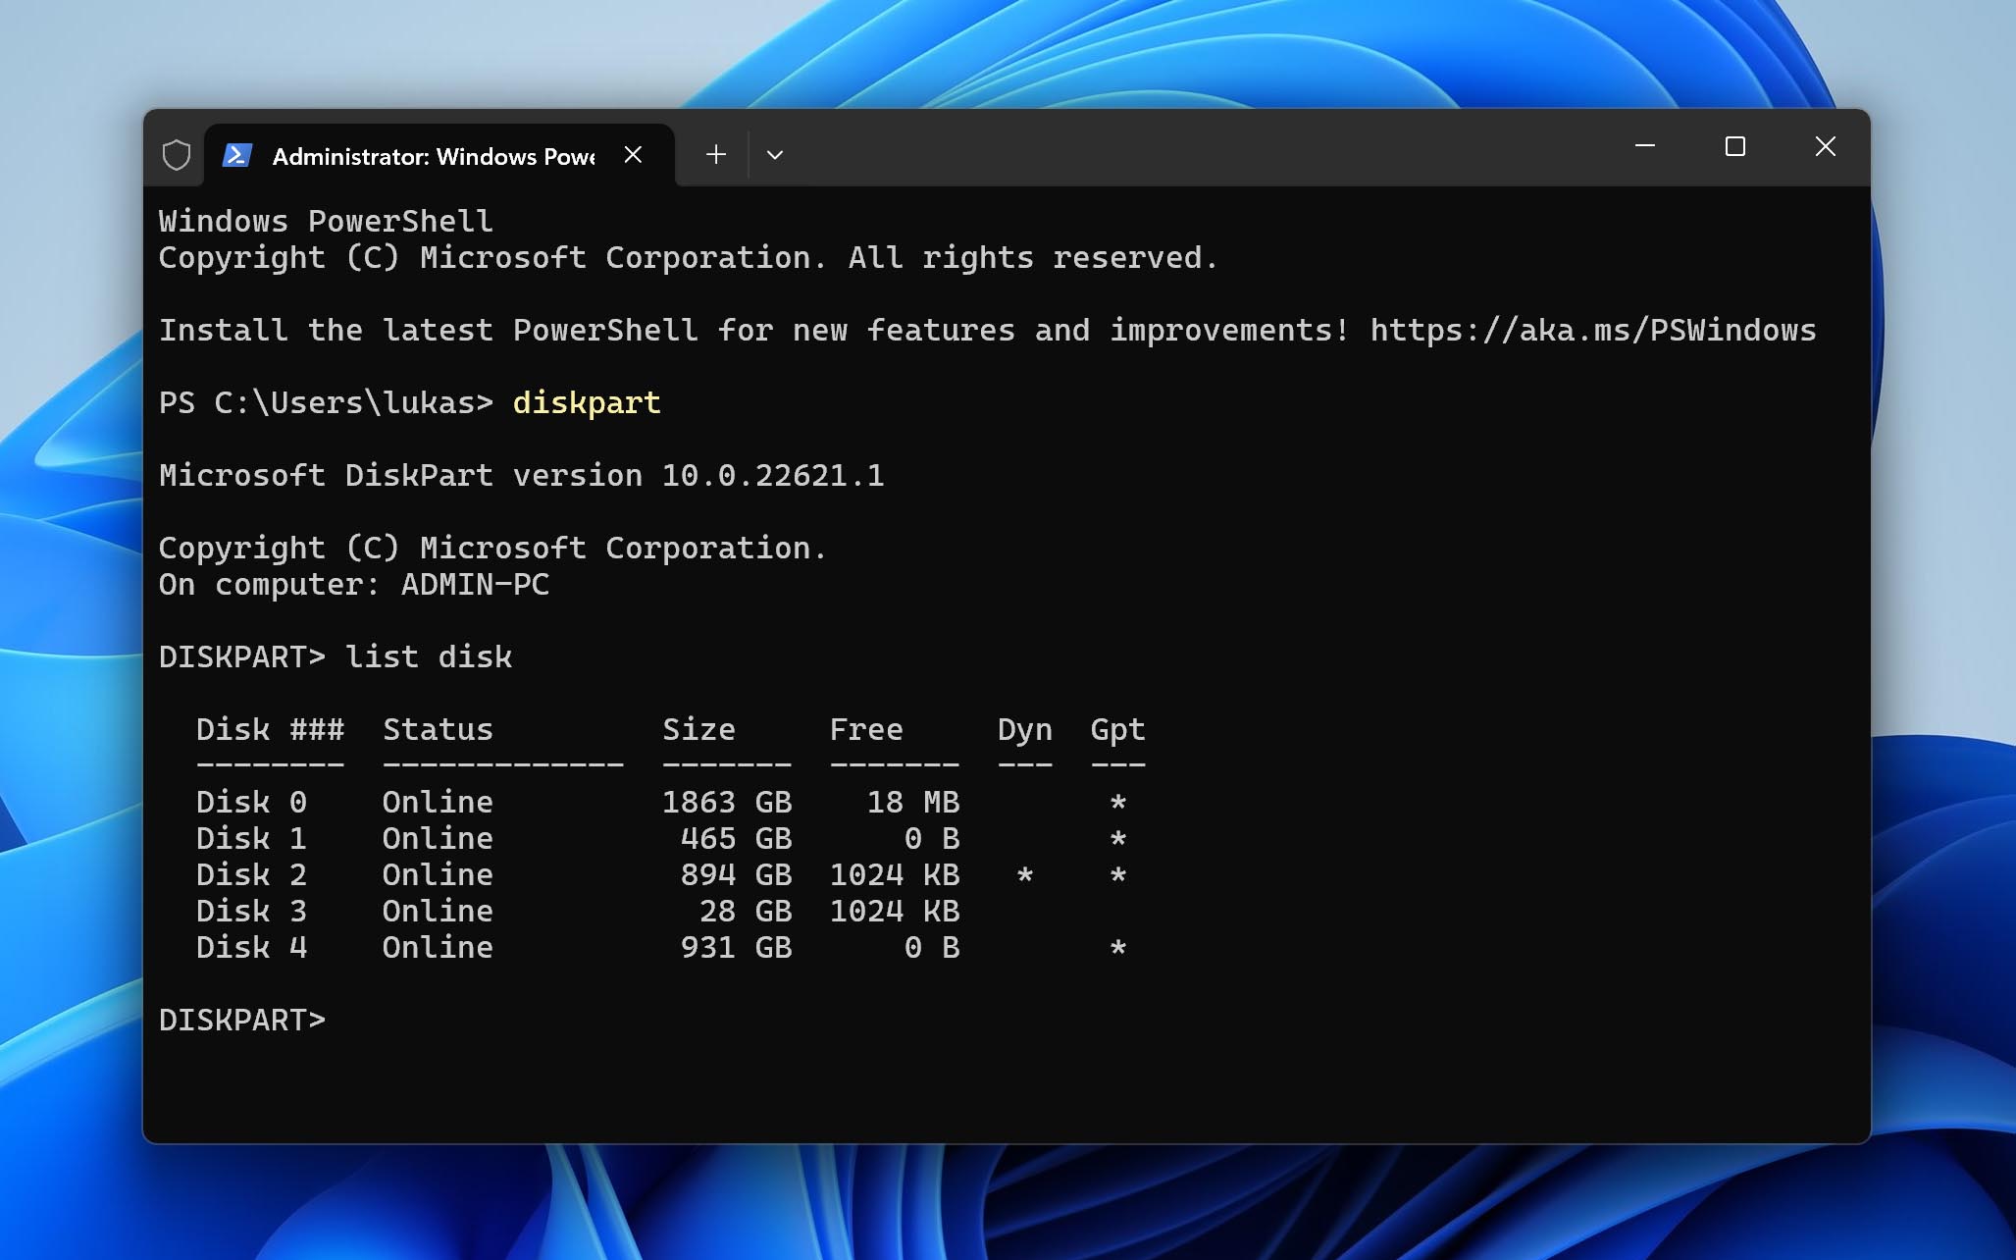Maximize the terminal window
The height and width of the screenshot is (1260, 2016).
click(1735, 146)
